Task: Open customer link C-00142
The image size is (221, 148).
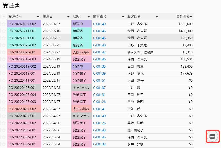Action: 99,52
